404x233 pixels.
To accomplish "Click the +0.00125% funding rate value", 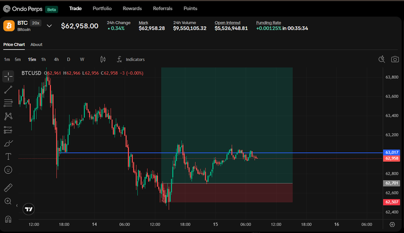I will pos(269,28).
